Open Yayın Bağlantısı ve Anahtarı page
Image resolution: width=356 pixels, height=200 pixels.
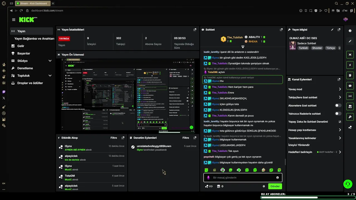(34, 39)
